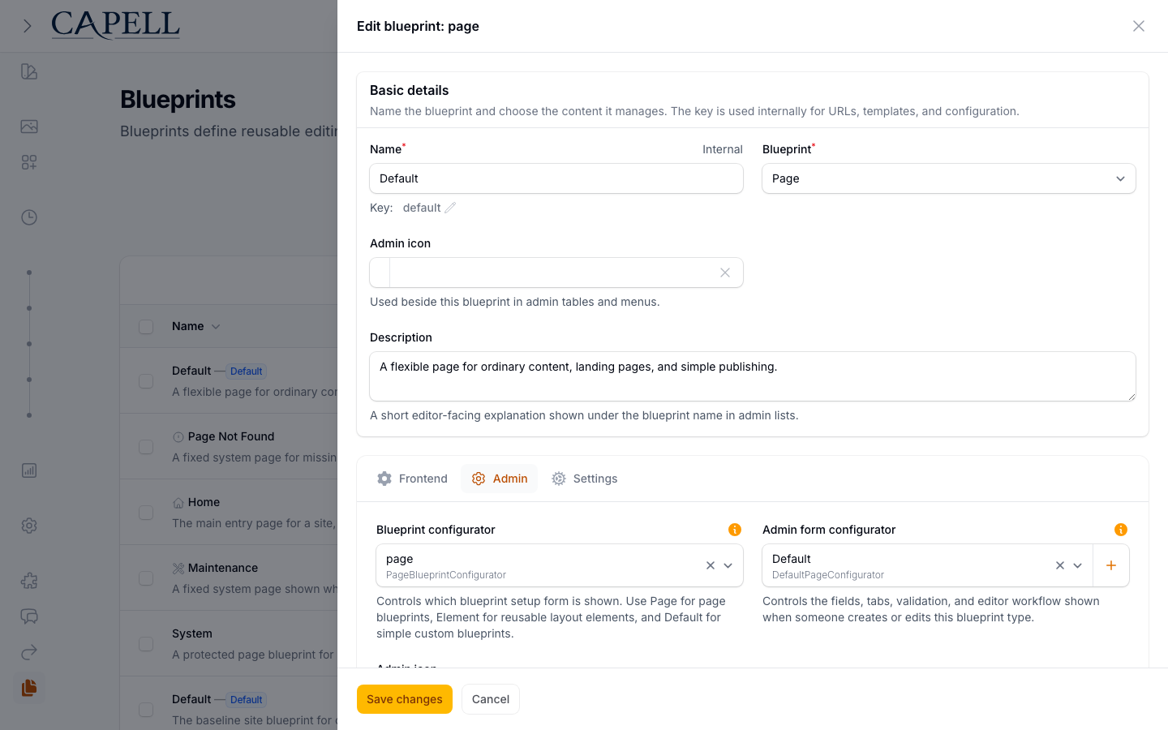Click the Blueprints page heading
Image resolution: width=1168 pixels, height=730 pixels.
(x=178, y=99)
